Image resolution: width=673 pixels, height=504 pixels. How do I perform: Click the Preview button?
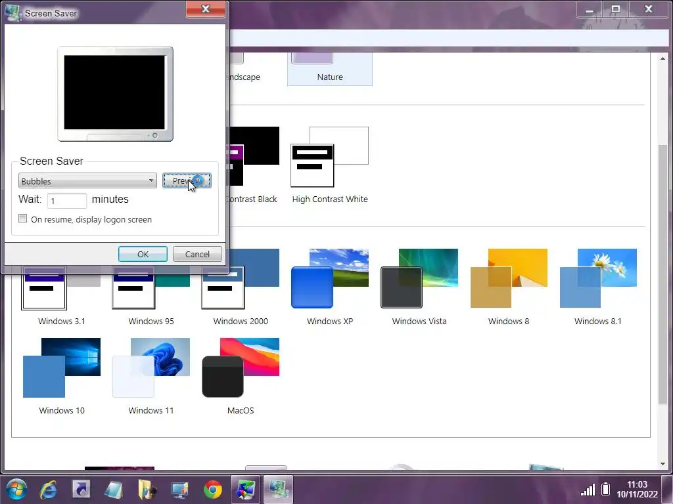coord(187,180)
